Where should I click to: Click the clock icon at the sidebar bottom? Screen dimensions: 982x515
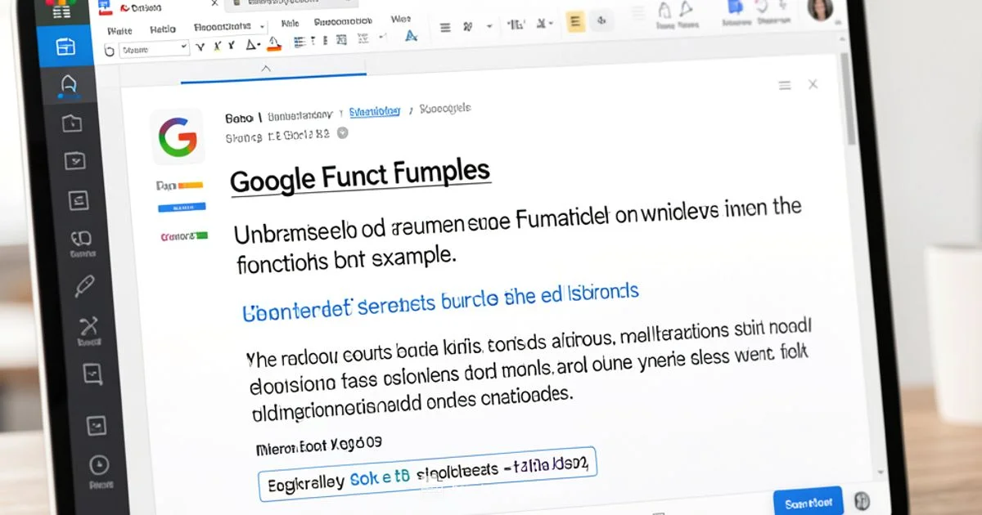point(98,463)
